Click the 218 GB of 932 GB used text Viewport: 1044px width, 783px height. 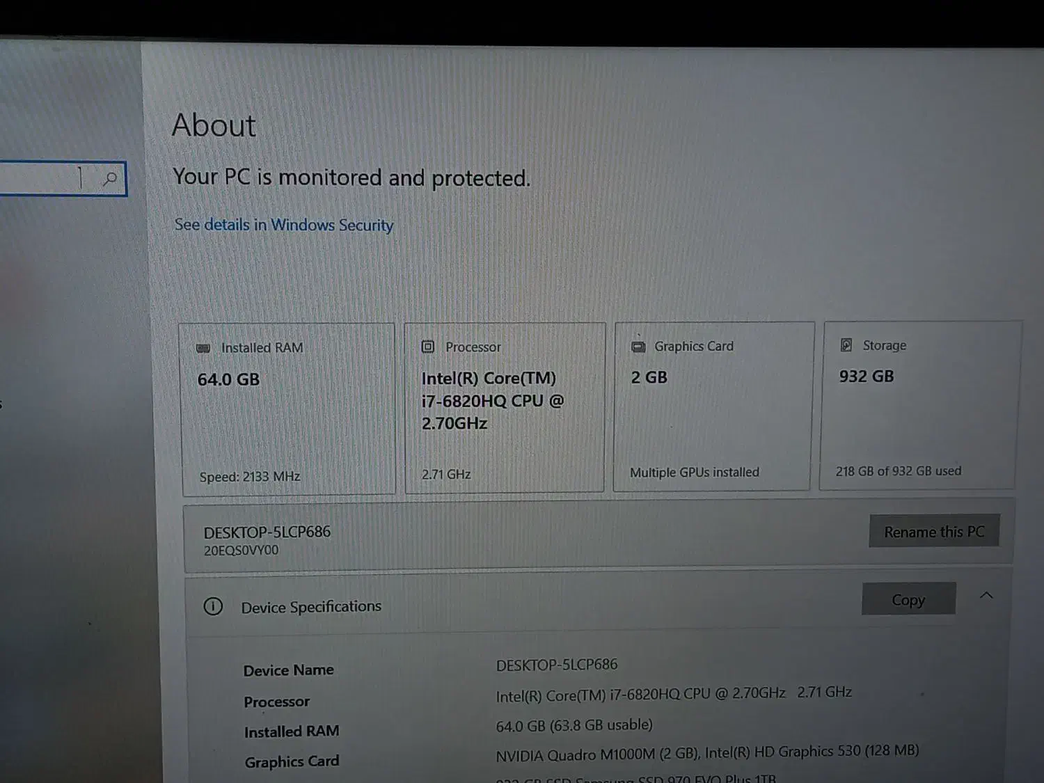tap(898, 471)
